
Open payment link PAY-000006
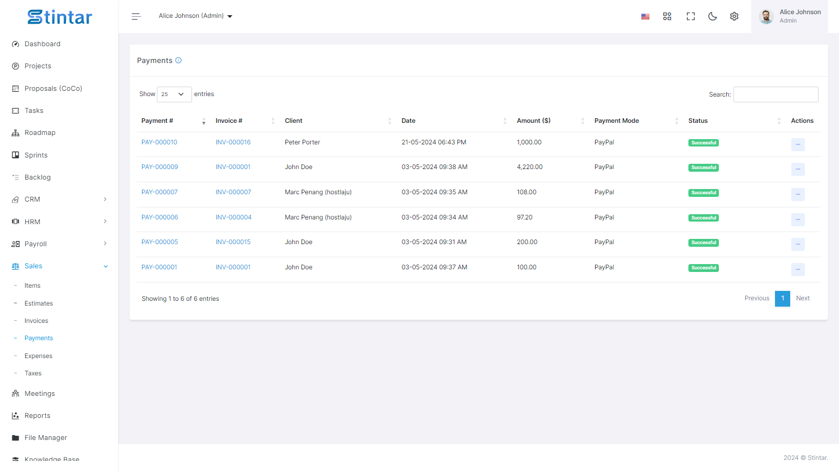160,217
